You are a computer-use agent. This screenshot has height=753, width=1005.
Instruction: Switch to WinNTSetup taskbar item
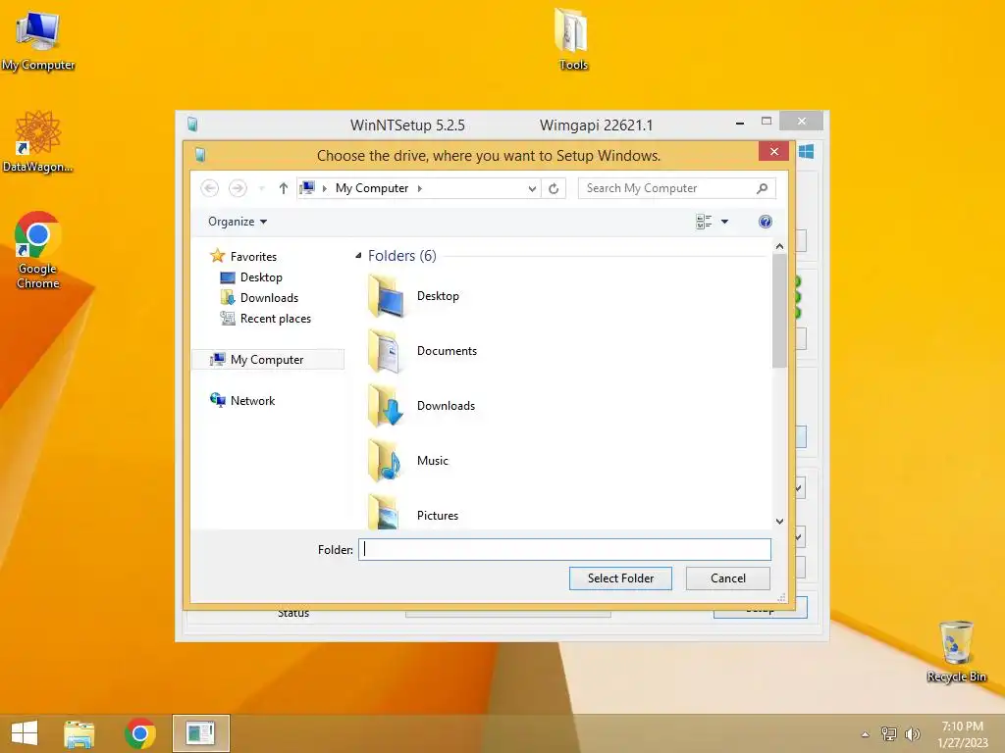tap(200, 733)
